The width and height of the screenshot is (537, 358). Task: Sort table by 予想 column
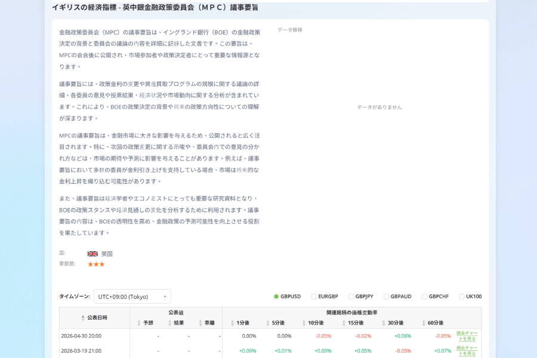coord(145,323)
